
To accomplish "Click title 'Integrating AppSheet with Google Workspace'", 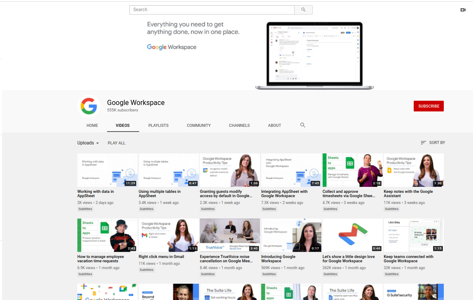I will 284,193.
